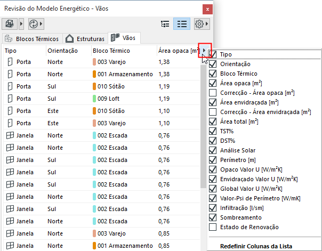Switch to the tree list view icon

pos(165,24)
